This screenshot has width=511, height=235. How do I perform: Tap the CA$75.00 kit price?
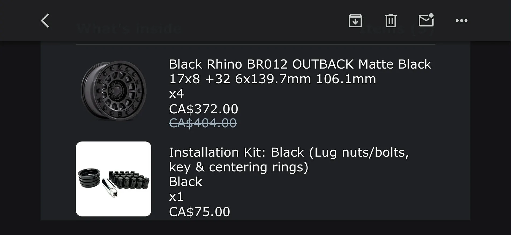tap(199, 212)
